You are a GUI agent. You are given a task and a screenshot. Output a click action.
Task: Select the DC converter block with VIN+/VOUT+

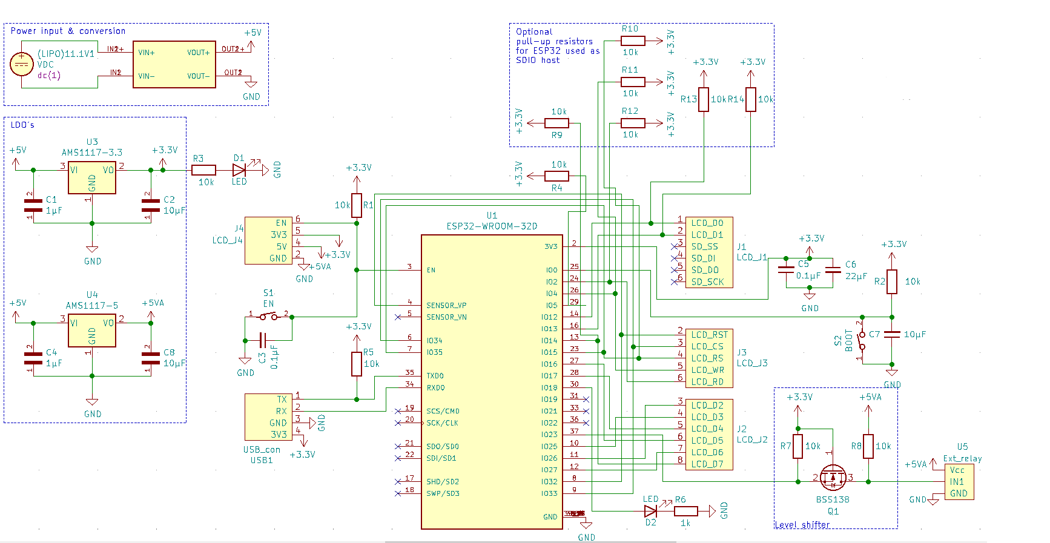pyautogui.click(x=174, y=64)
